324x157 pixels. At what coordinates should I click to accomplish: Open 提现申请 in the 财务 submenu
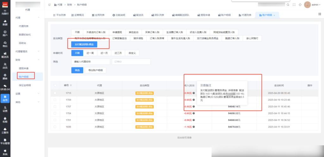click(x=24, y=68)
